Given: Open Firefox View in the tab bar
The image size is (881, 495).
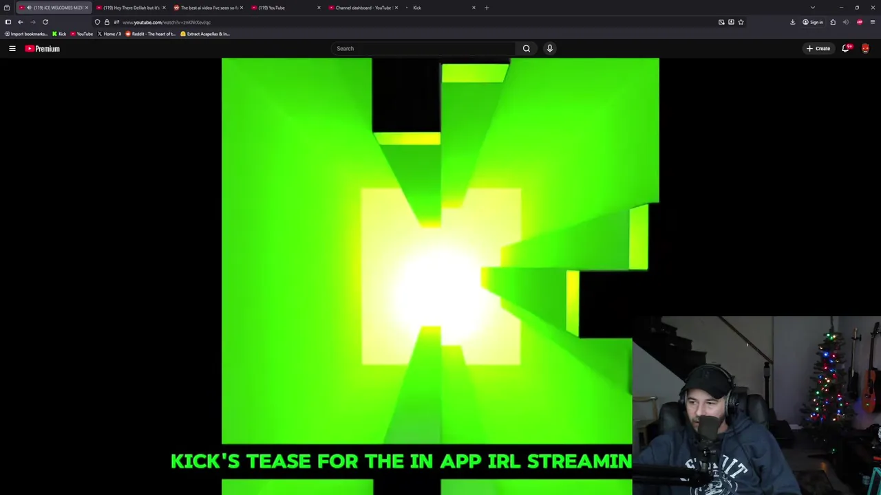Looking at the screenshot, I should click(x=7, y=8).
